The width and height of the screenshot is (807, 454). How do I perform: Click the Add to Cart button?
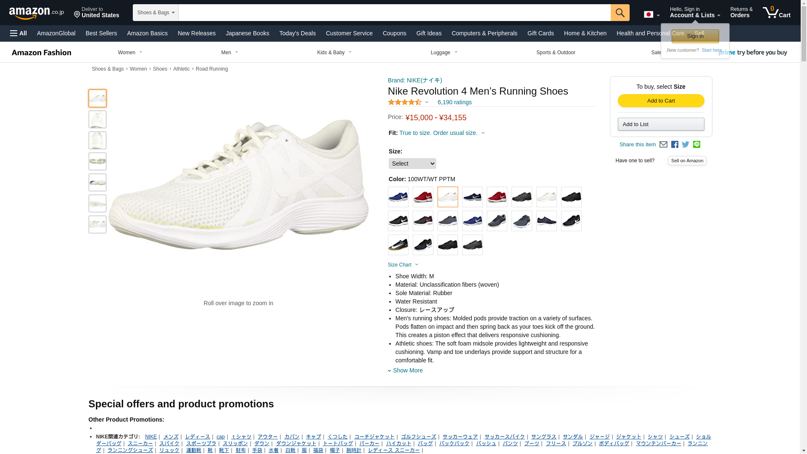click(x=661, y=101)
